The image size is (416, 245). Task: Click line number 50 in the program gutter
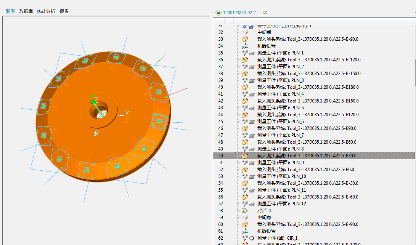click(221, 156)
